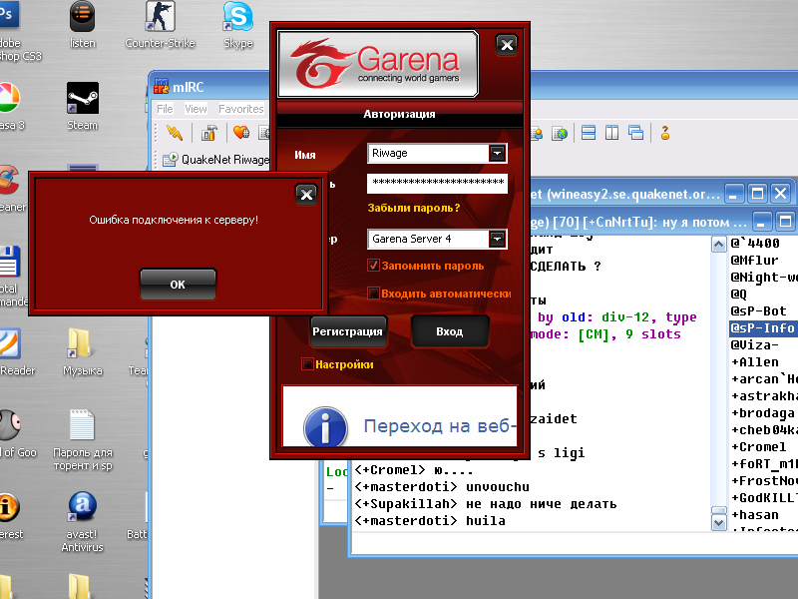Click mIRC Tile Horizontal windows toolbar icon
Viewport: 798px width, 599px height.
[589, 133]
